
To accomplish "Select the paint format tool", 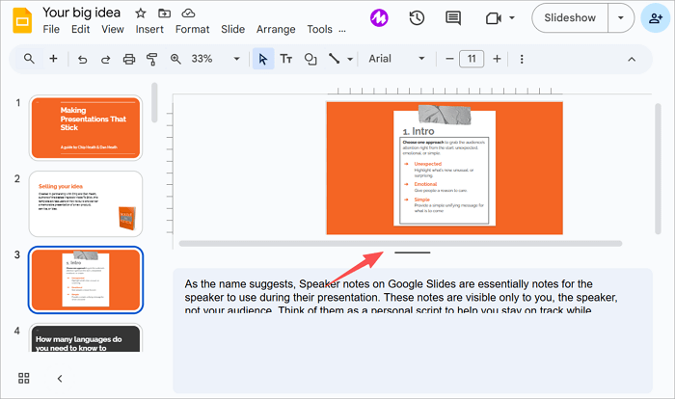I will (152, 59).
